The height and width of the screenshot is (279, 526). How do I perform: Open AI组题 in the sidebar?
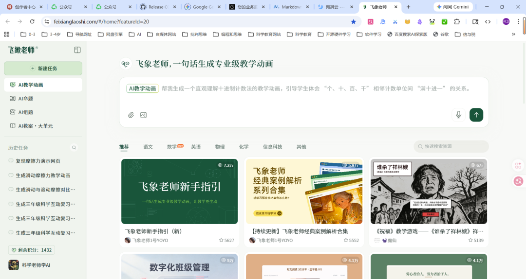[43, 112]
